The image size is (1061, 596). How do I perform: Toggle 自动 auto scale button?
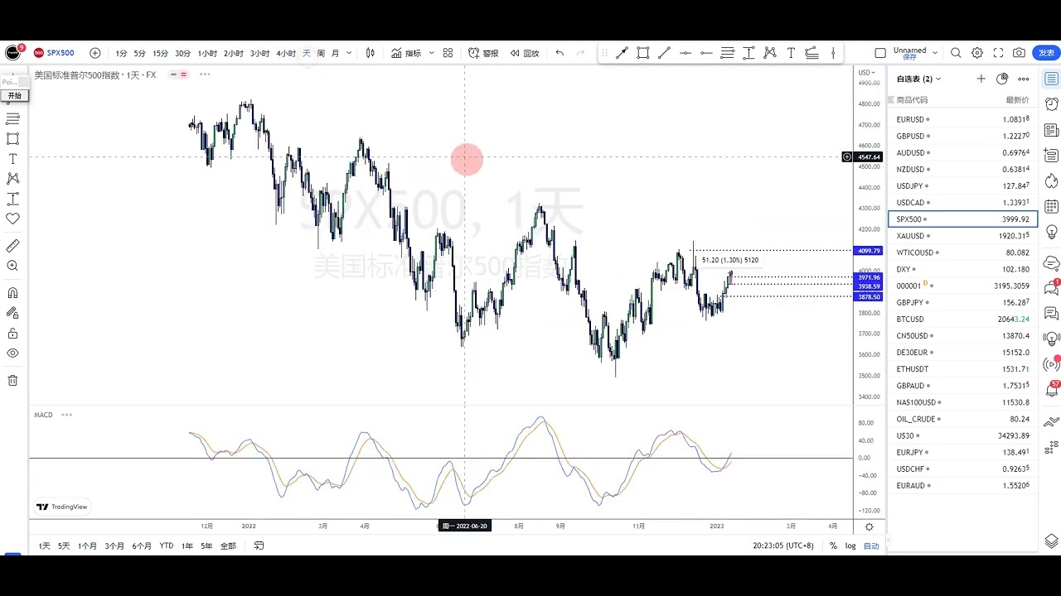tap(871, 546)
